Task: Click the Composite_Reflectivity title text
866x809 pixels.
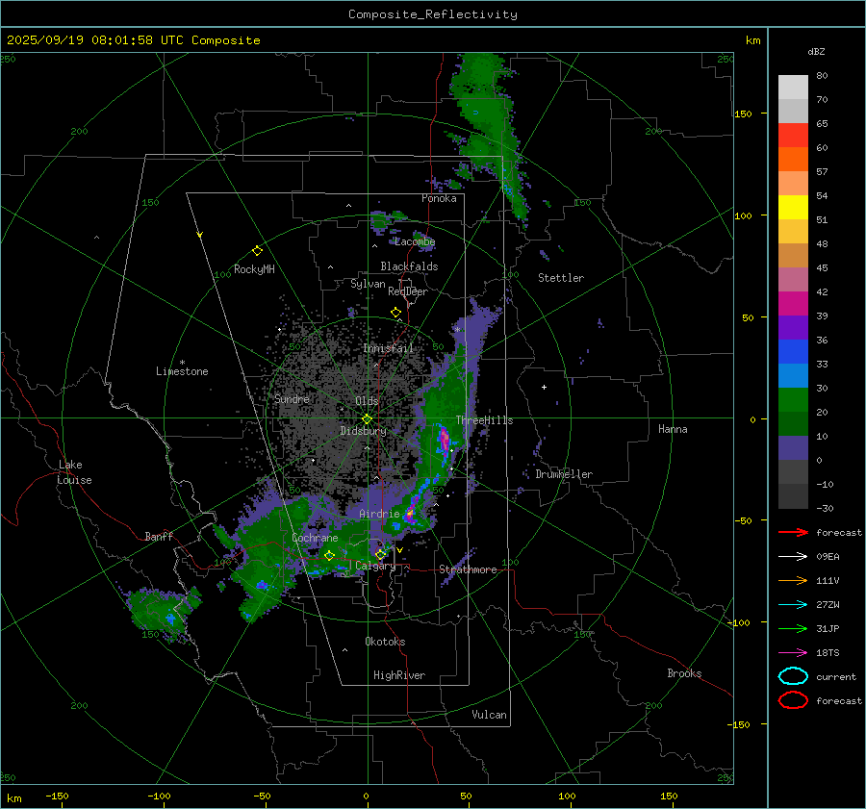Action: click(x=432, y=13)
